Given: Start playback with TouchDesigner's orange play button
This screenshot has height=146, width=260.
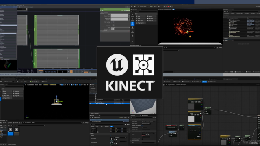Looking at the screenshot, I should [71, 71].
